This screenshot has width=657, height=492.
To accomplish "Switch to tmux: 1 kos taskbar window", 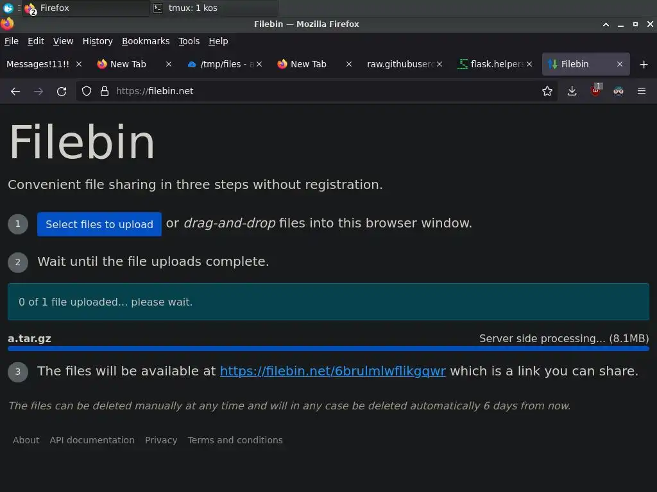I will (x=214, y=8).
